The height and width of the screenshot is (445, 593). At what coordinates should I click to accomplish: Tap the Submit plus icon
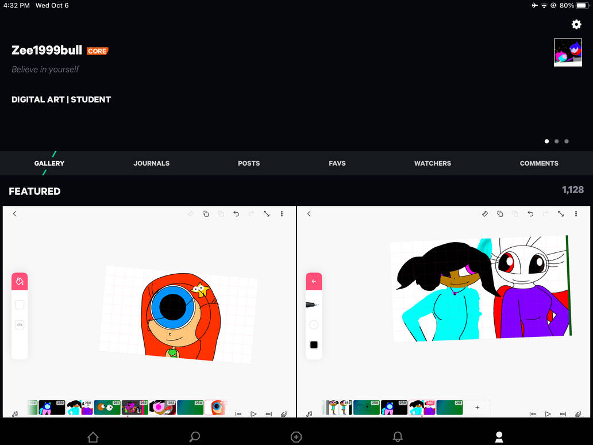(296, 437)
